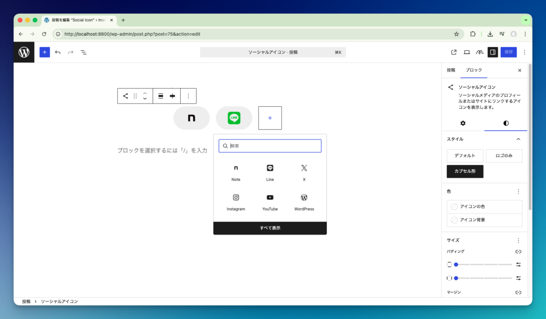This screenshot has height=319, width=546.
Task: Toggle the block inserter plus button
Action: 45,52
